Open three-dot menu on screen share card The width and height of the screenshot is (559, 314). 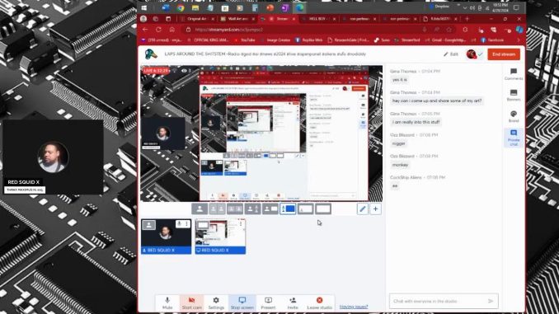(241, 224)
